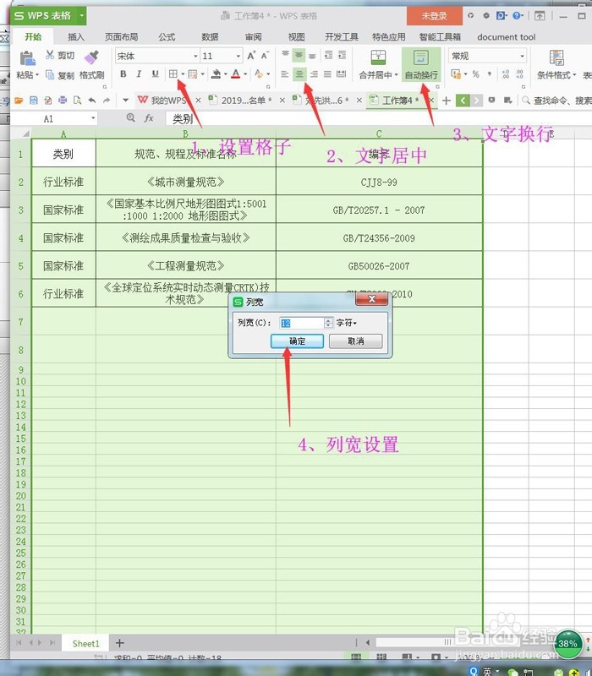This screenshot has width=592, height=676.
Task: Toggle top vertical alignment
Action: pyautogui.click(x=285, y=55)
